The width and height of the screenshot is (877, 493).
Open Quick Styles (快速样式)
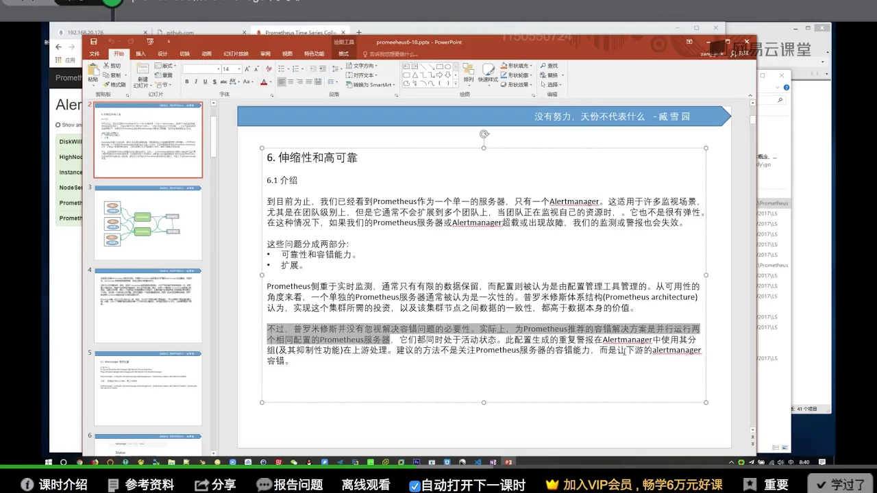pos(488,73)
